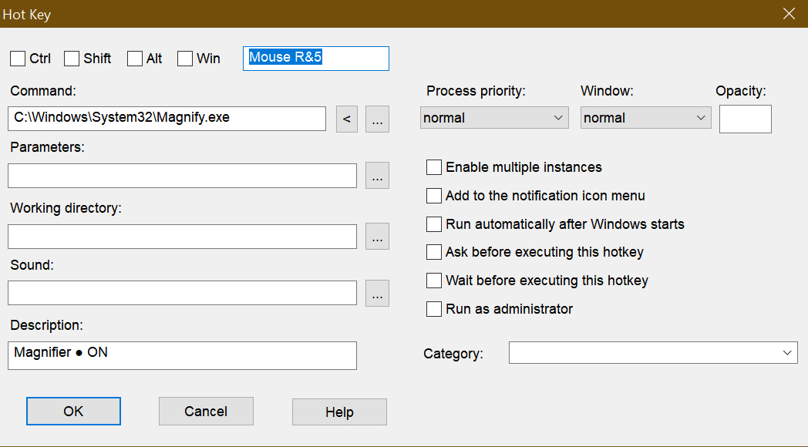
Task: Click the Opacity value field
Action: click(745, 119)
